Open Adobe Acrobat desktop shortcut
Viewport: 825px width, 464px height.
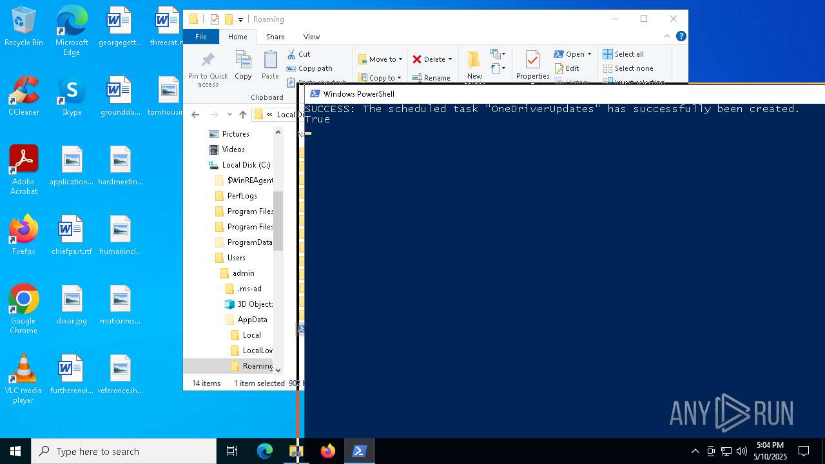(x=24, y=170)
